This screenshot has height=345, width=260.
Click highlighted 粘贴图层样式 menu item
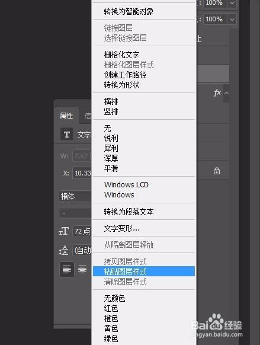point(144,271)
